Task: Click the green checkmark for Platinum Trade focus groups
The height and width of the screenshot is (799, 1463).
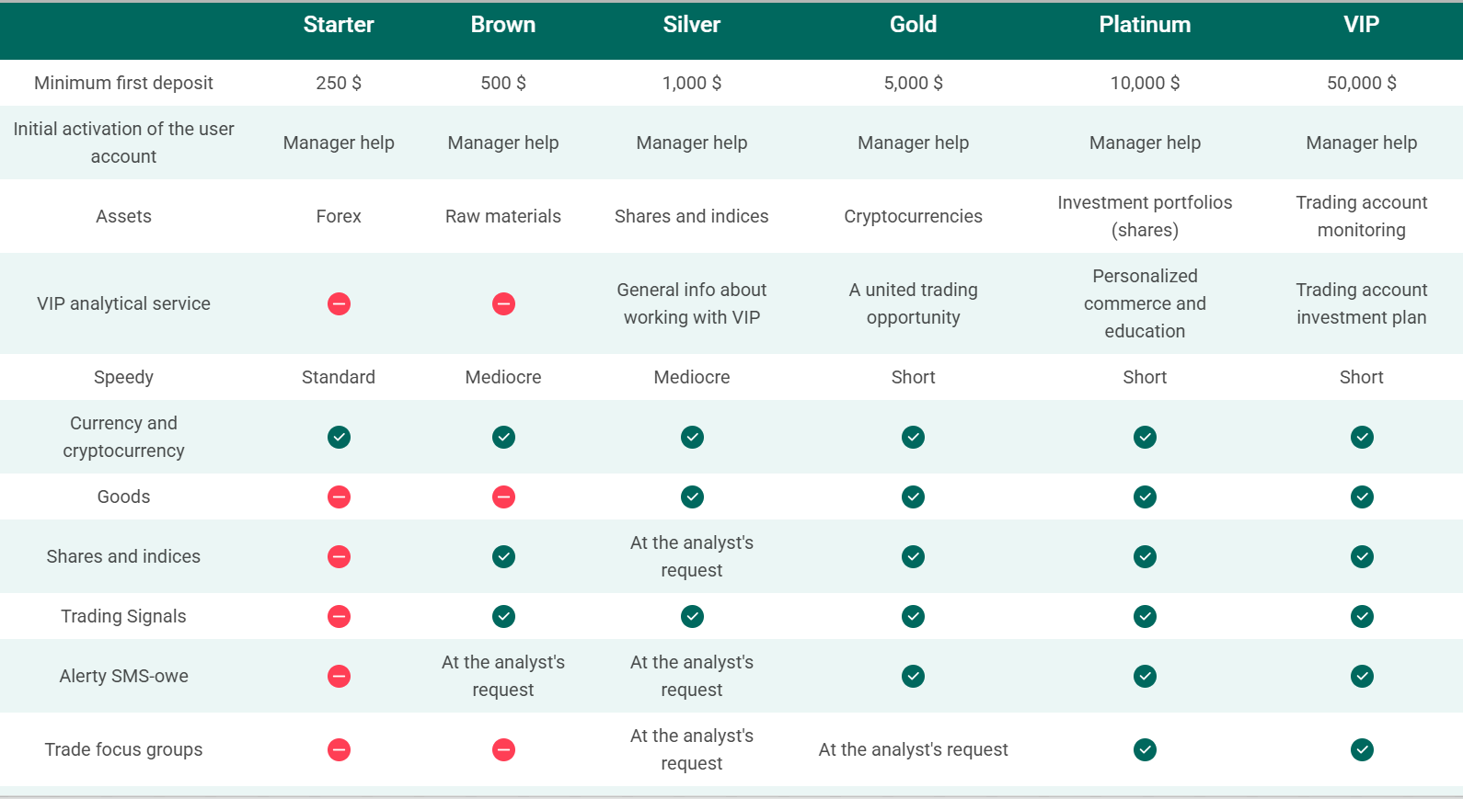Action: click(x=1145, y=749)
